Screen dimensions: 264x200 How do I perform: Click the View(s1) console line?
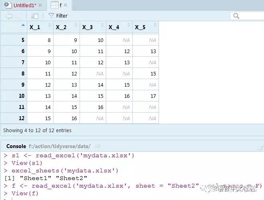click(23, 163)
